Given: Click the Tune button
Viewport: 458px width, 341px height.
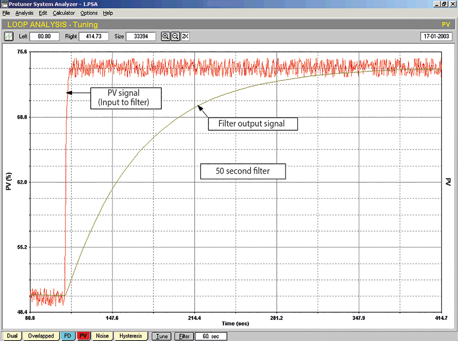Looking at the screenshot, I should [162, 336].
